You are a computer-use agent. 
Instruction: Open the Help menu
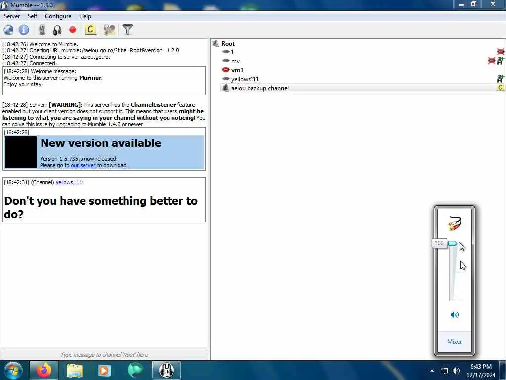85,16
